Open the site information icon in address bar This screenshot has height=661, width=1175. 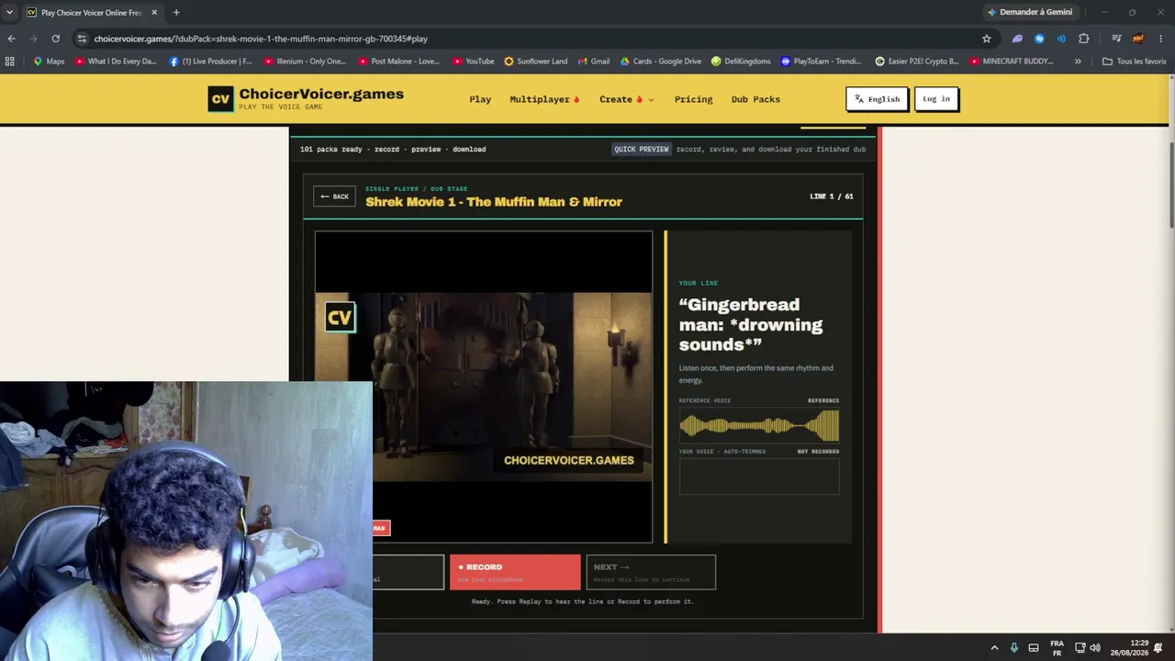82,39
